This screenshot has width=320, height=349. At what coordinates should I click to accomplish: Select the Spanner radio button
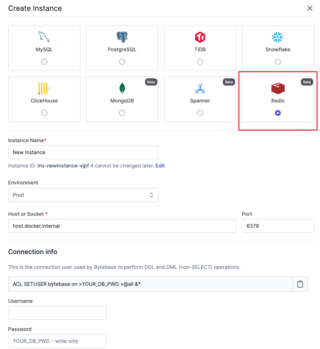[x=200, y=113]
